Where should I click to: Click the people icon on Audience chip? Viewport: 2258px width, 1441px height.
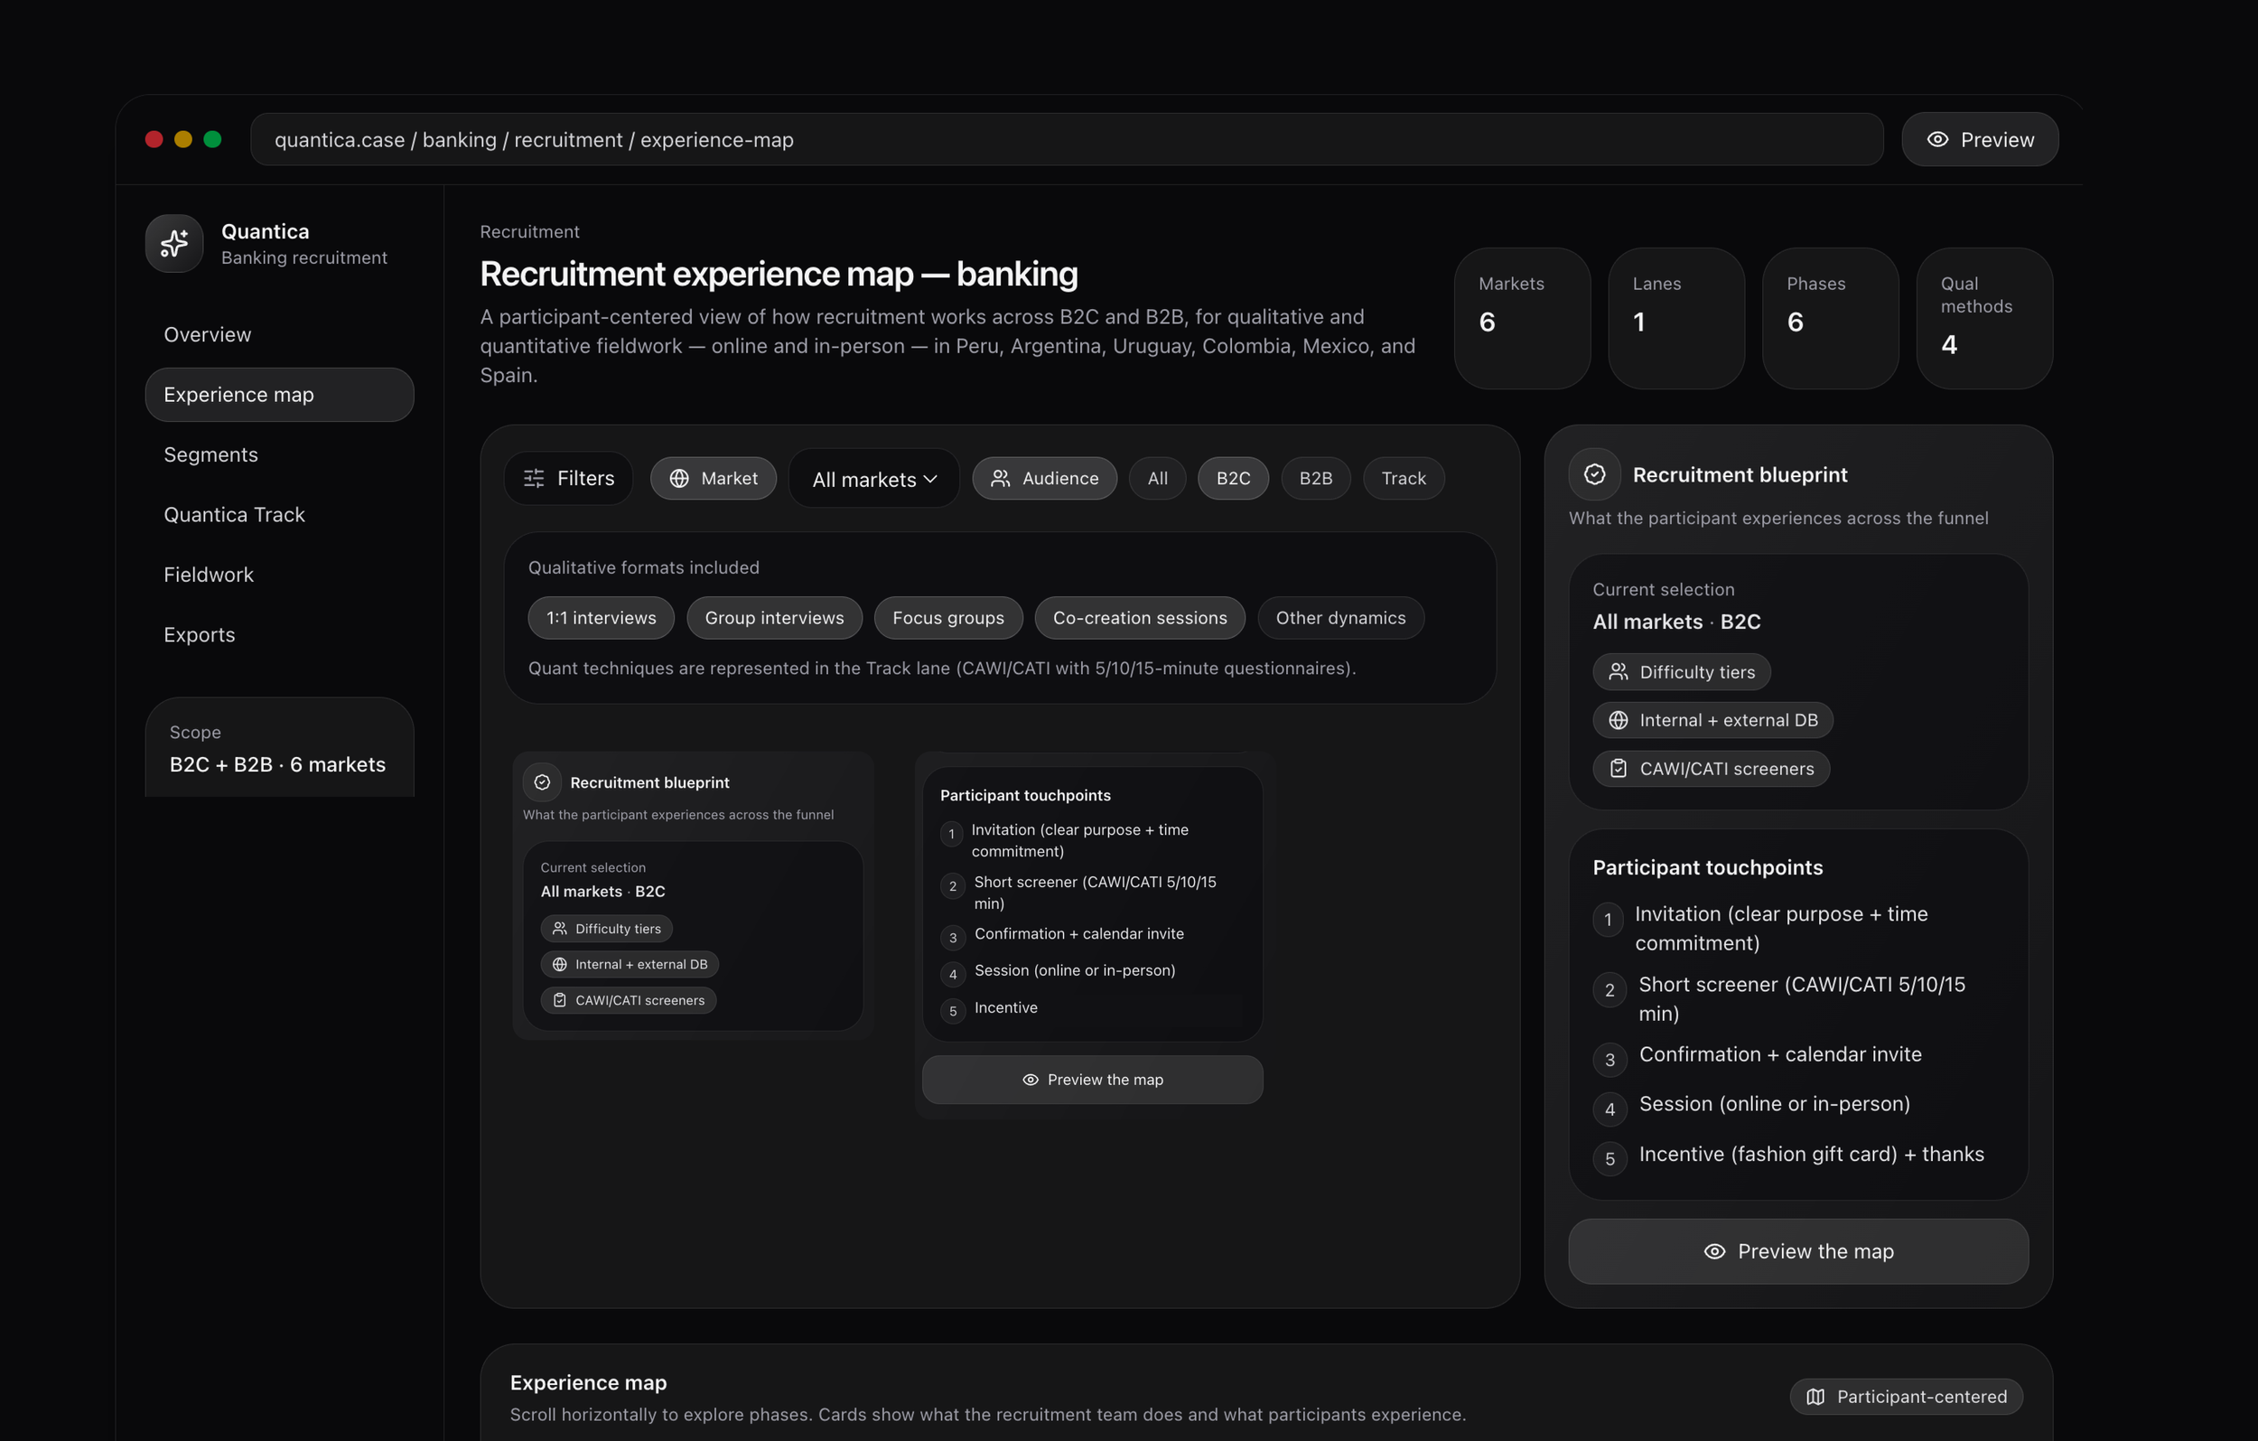pos(1001,479)
